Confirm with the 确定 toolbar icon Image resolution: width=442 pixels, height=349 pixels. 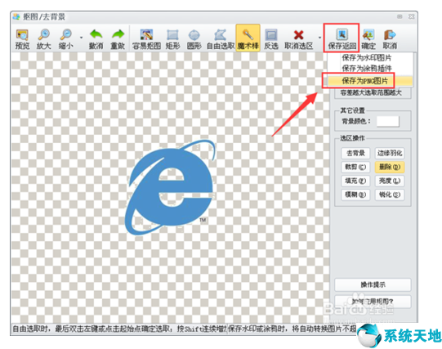click(x=368, y=39)
